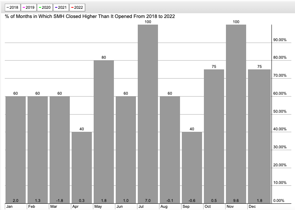Click the Feb month axis label
Image resolution: width=295 pixels, height=210 pixels.
(x=32, y=206)
